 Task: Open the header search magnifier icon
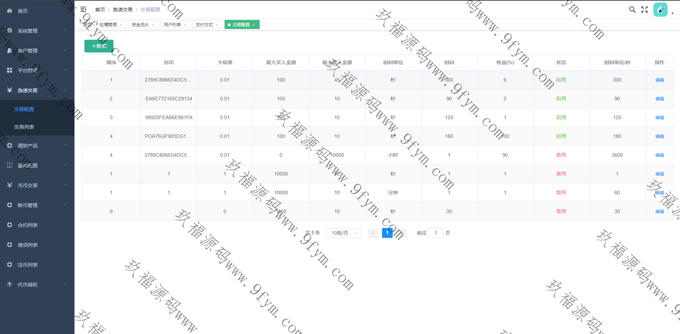pyautogui.click(x=632, y=10)
